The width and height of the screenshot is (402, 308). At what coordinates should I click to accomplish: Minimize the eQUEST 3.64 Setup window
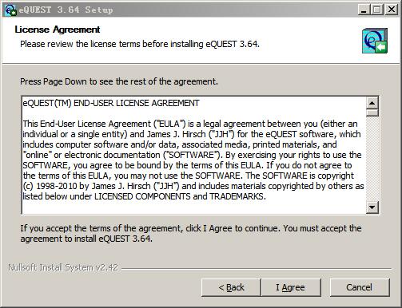click(x=364, y=10)
